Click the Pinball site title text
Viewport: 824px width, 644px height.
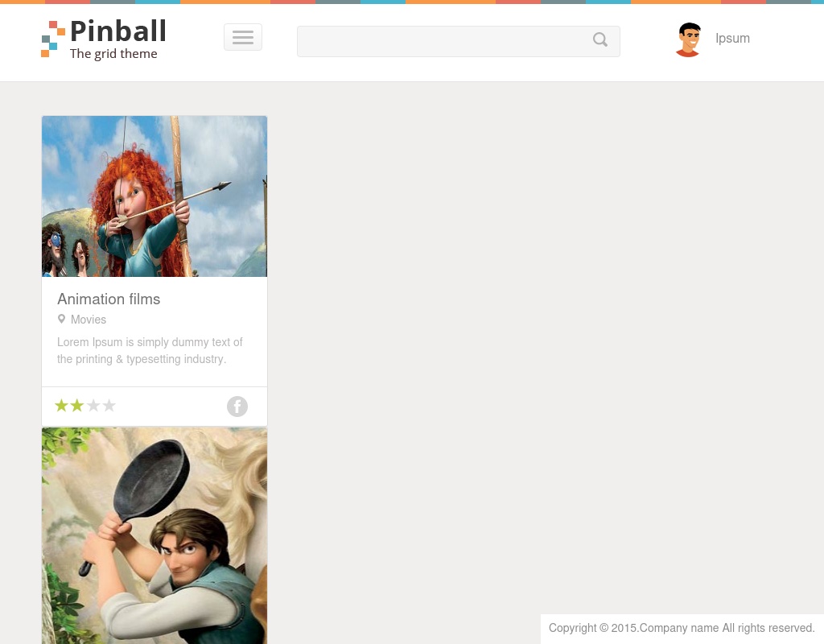click(x=118, y=31)
